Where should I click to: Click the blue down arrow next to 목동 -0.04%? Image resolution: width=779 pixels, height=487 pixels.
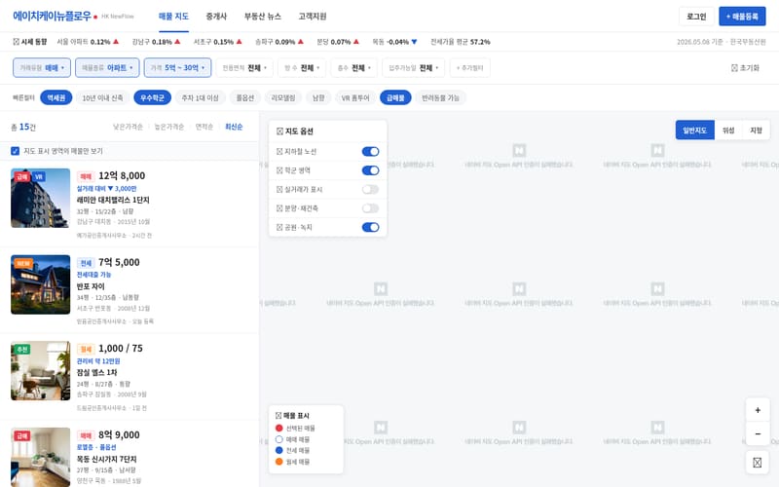tap(414, 42)
